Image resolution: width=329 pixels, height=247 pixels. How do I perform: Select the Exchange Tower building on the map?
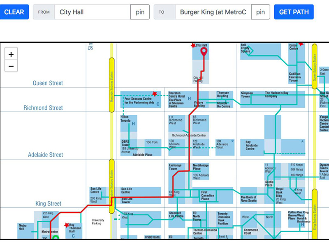176,167
